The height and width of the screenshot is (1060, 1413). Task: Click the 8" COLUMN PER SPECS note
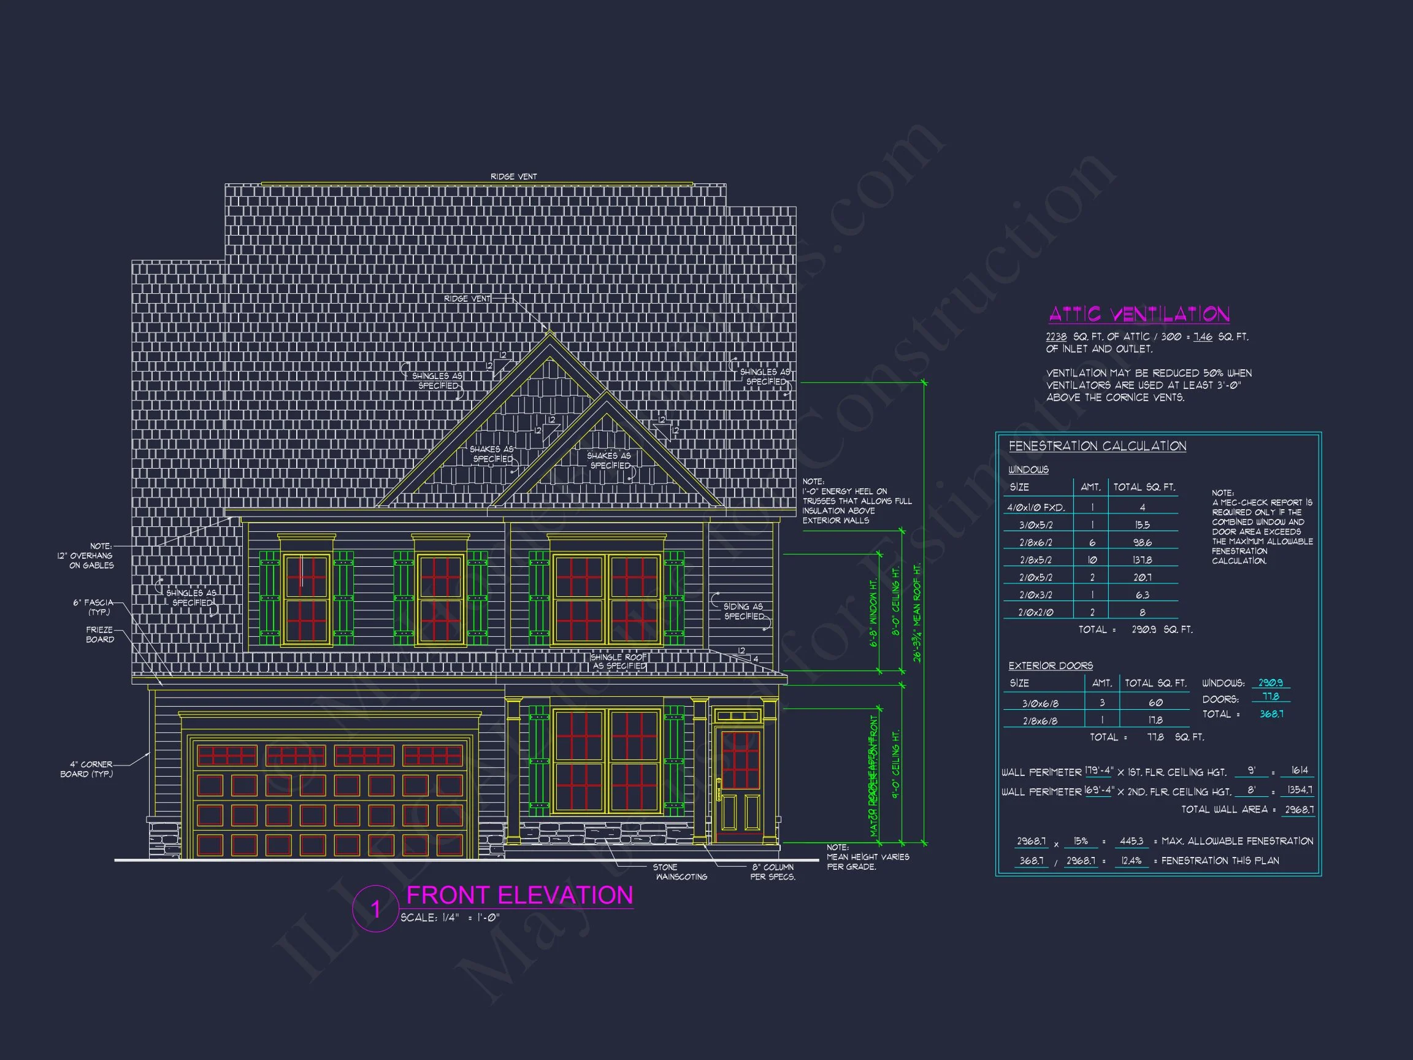[772, 872]
